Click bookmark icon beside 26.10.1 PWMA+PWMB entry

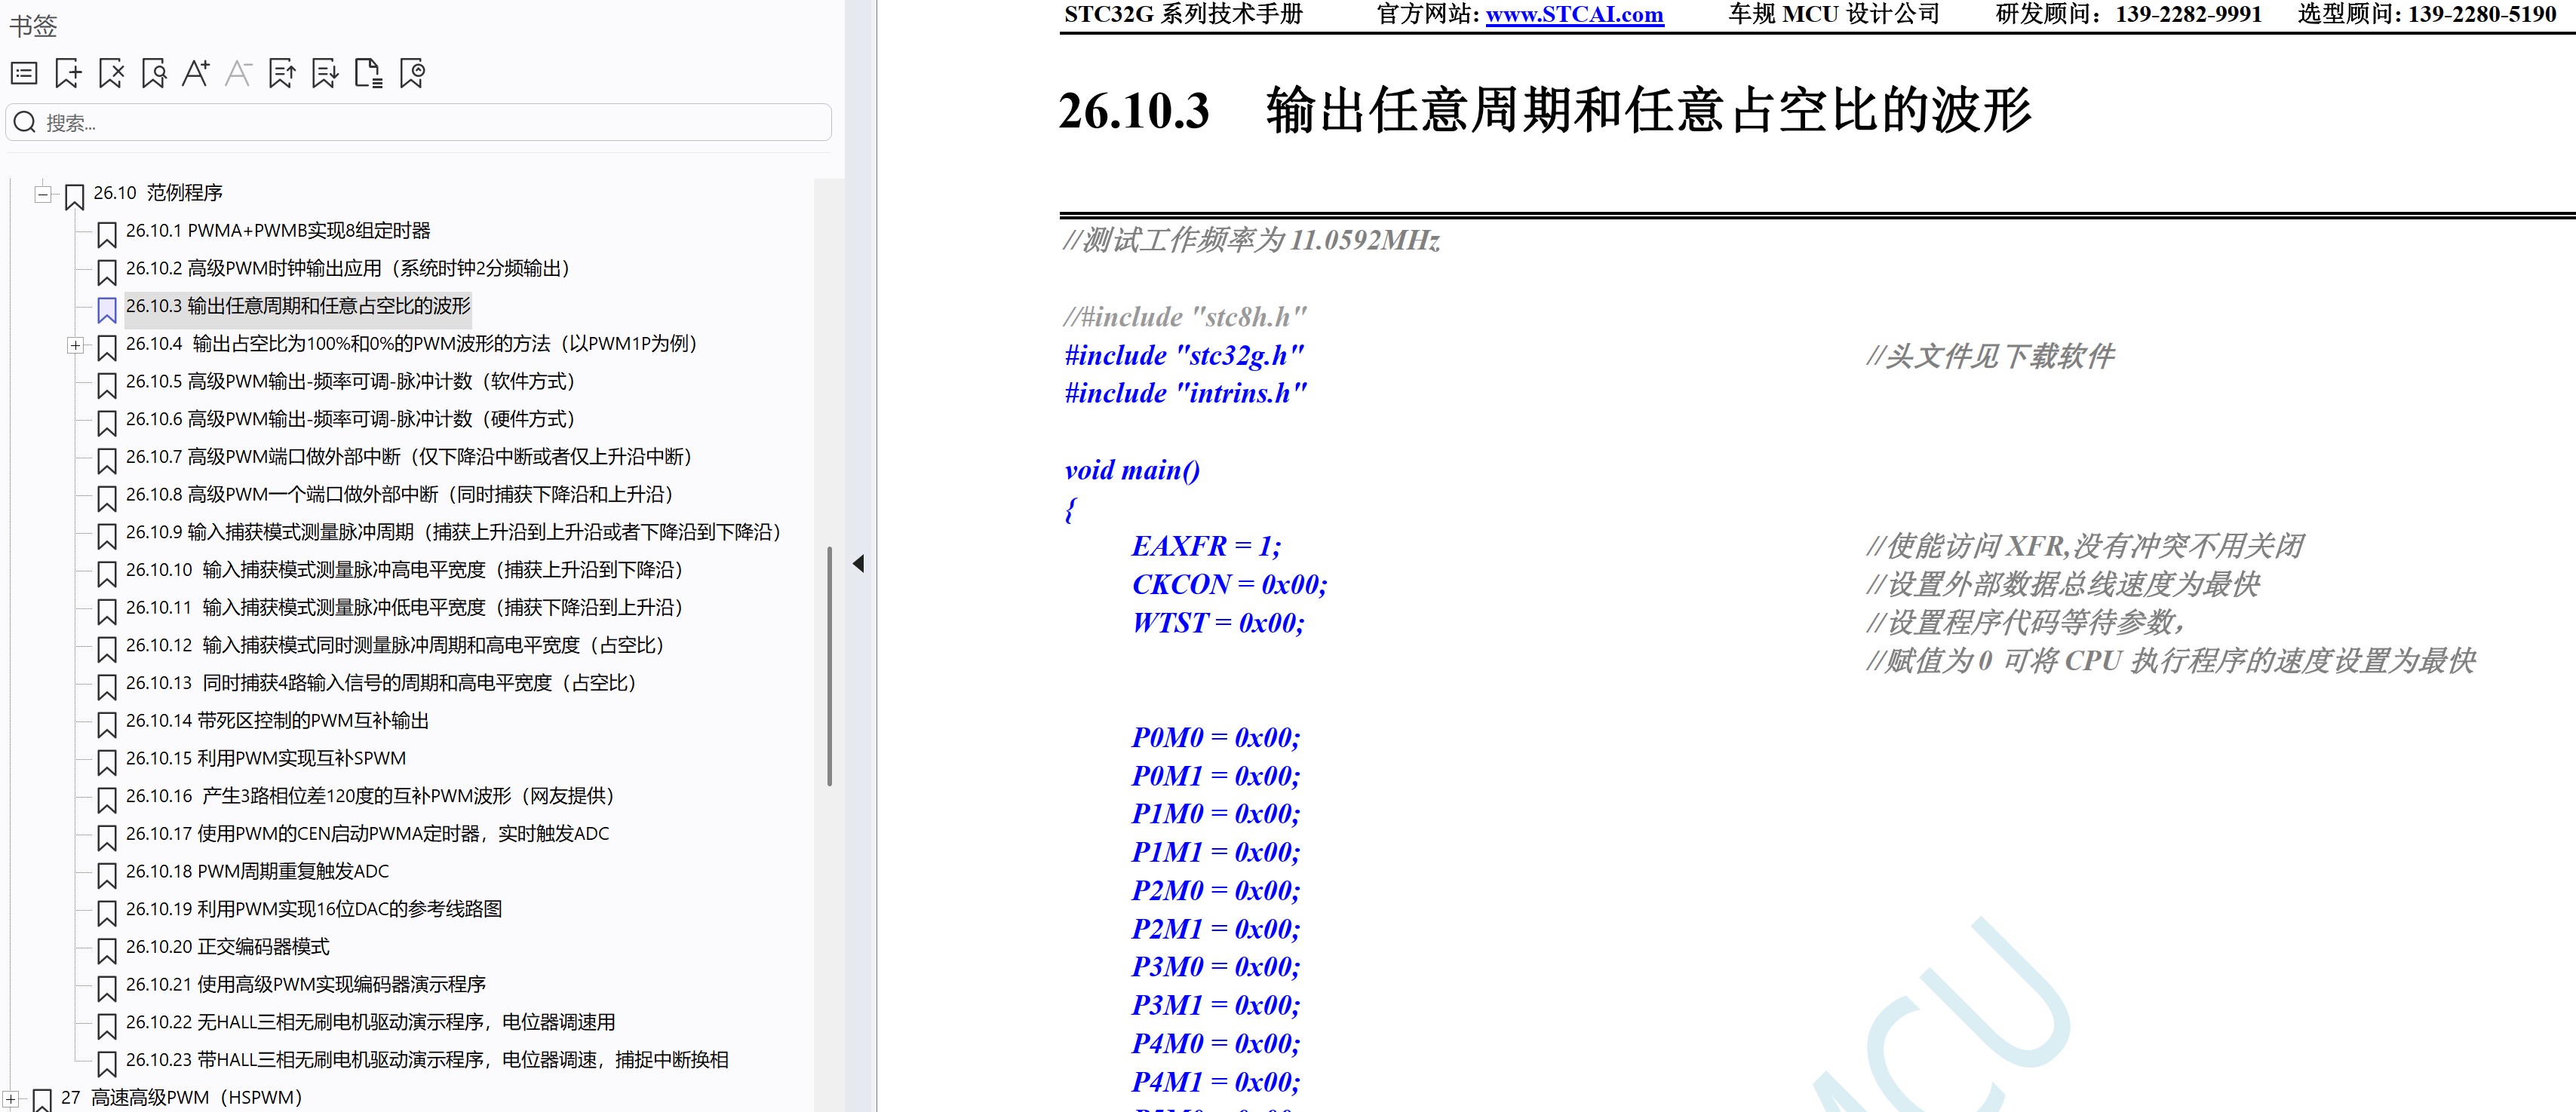point(107,234)
